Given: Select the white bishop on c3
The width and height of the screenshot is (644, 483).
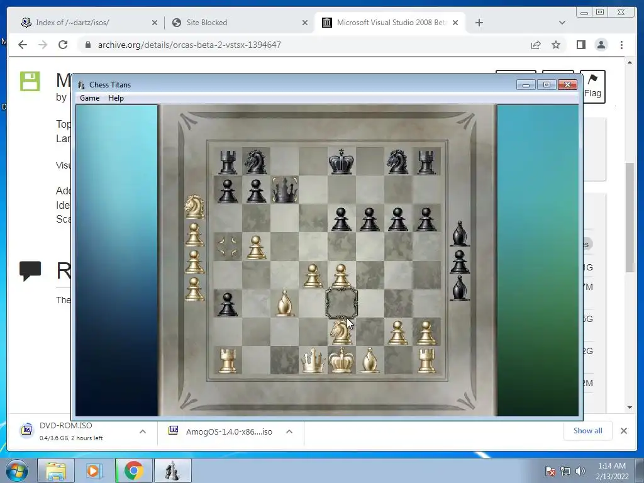Looking at the screenshot, I should [x=285, y=304].
